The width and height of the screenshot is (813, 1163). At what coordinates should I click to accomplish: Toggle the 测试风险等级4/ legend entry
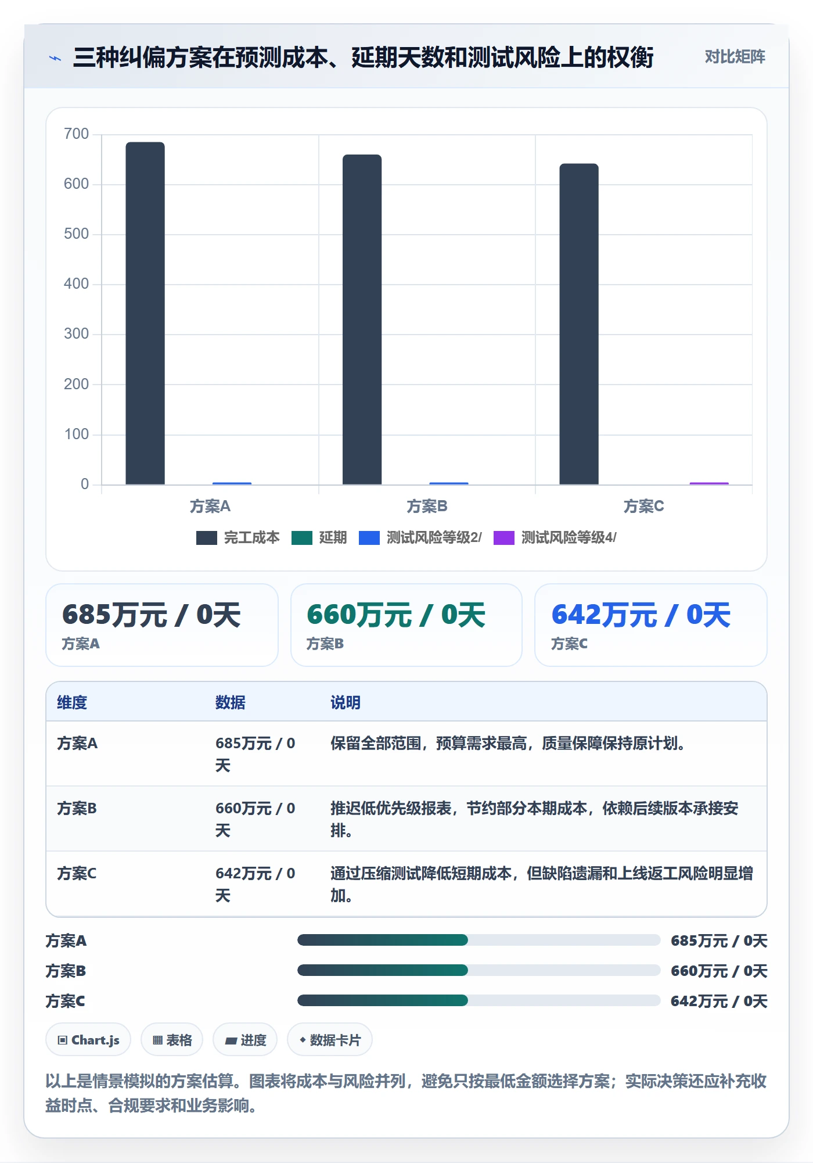click(x=555, y=537)
